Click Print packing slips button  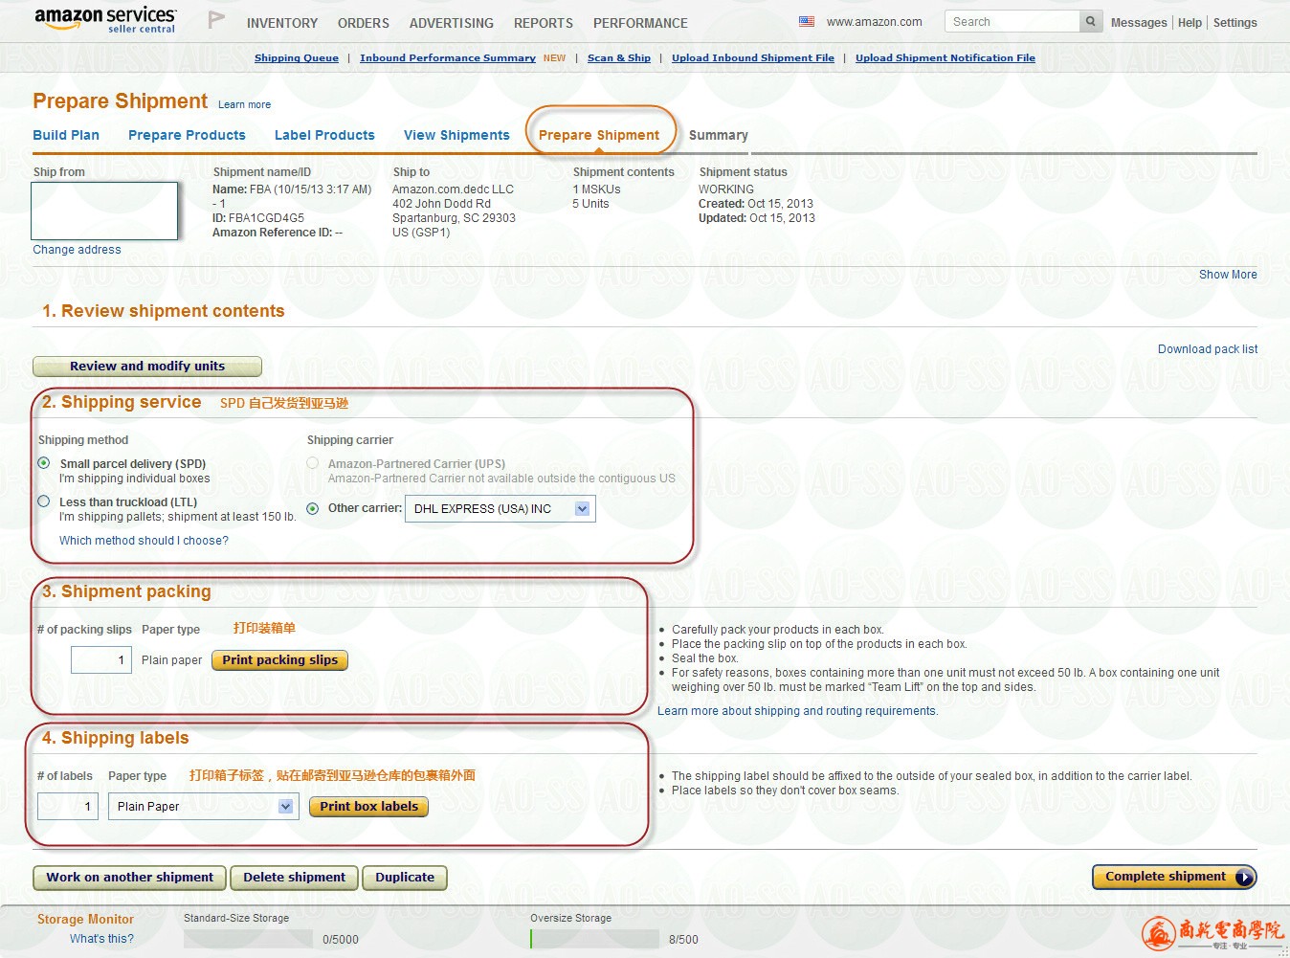click(x=280, y=660)
